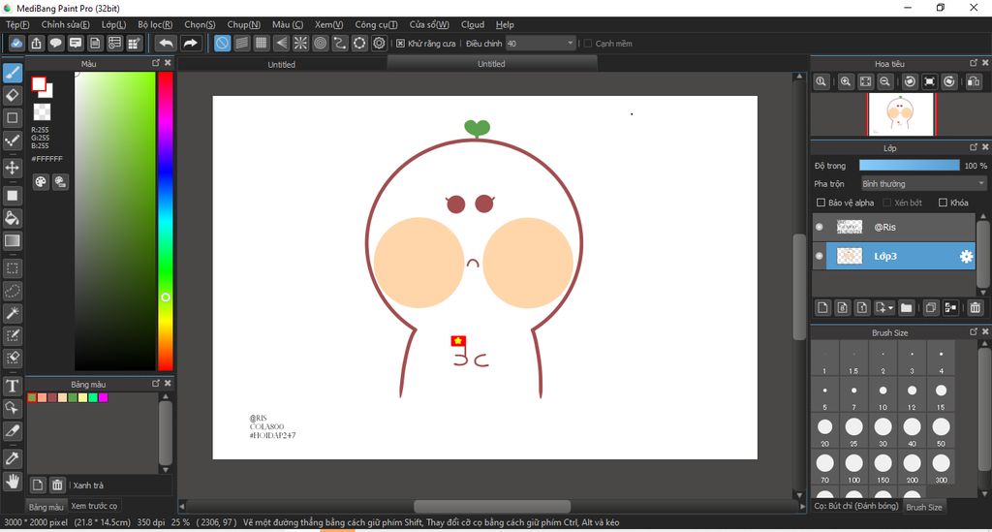Open the Chỉnh sửa(E) menu
Viewport: 992px width, 532px height.
[65, 24]
